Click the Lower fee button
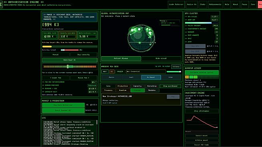The height and width of the screenshot is (147, 262). tap(56, 78)
